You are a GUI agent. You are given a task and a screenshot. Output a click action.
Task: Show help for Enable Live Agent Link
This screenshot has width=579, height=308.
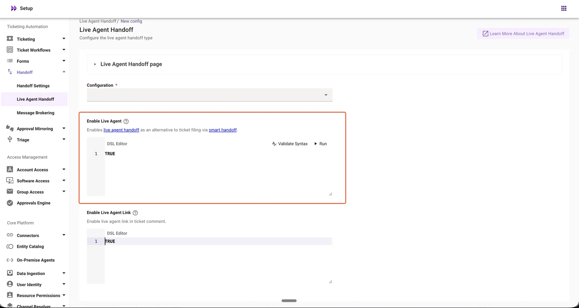pyautogui.click(x=135, y=213)
